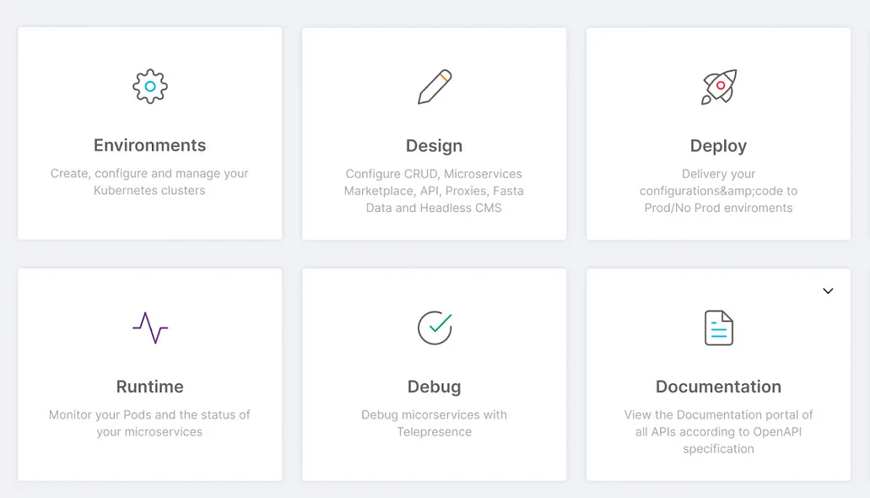The image size is (870, 498).
Task: Open the chevron at the Documentation card corner
Action: pyautogui.click(x=828, y=290)
